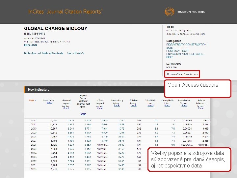Open Graph link under Journal Impact Factor
The image size is (237, 178).
pos(66,108)
